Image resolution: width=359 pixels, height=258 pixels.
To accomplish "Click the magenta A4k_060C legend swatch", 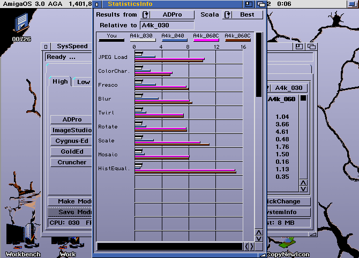I will (206, 41).
